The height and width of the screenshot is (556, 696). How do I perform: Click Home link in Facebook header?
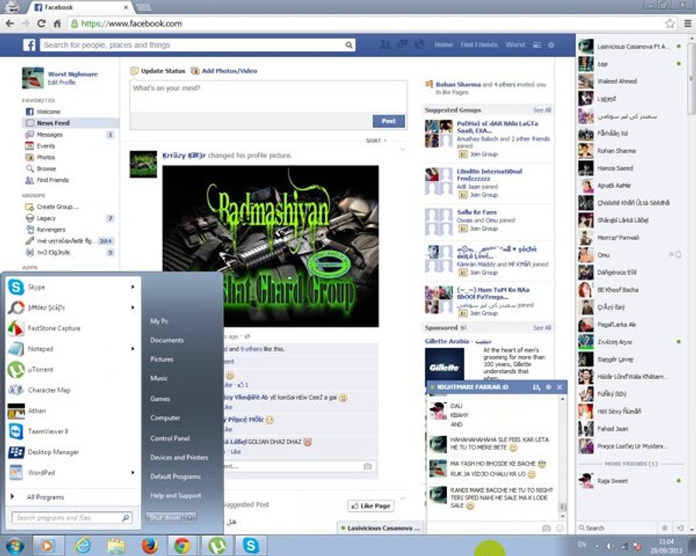point(443,45)
